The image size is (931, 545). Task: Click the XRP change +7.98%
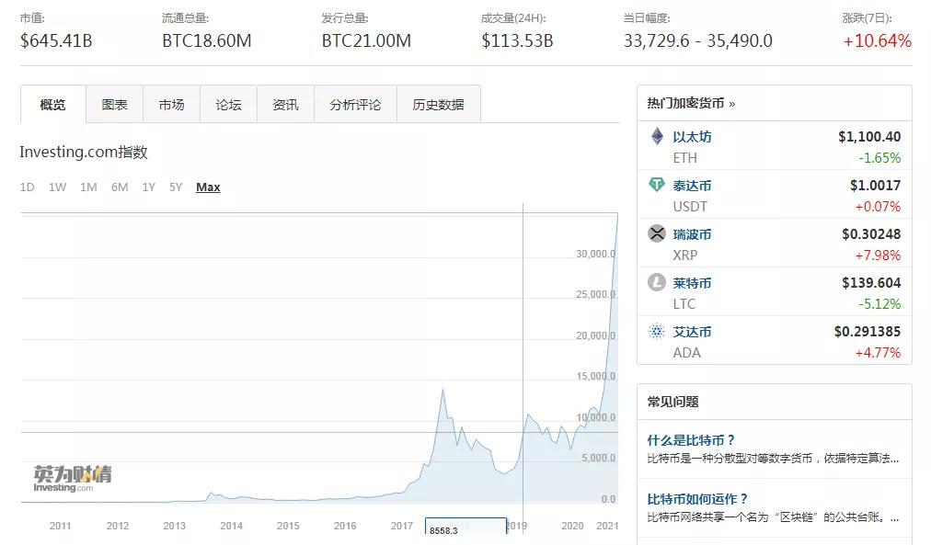point(878,255)
